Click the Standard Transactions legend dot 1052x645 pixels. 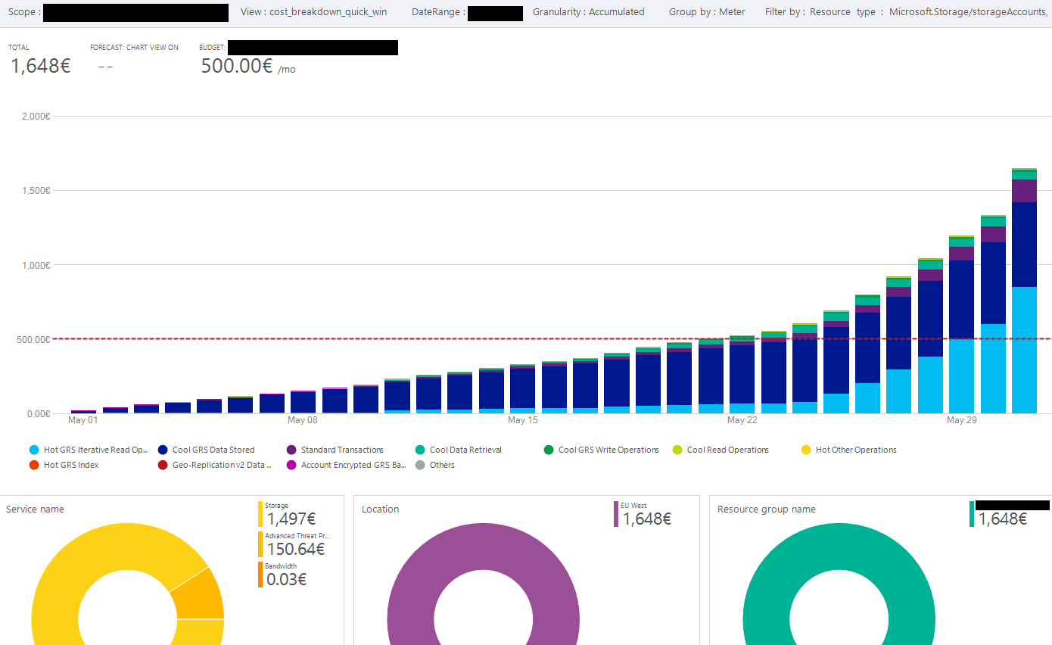[x=291, y=450]
